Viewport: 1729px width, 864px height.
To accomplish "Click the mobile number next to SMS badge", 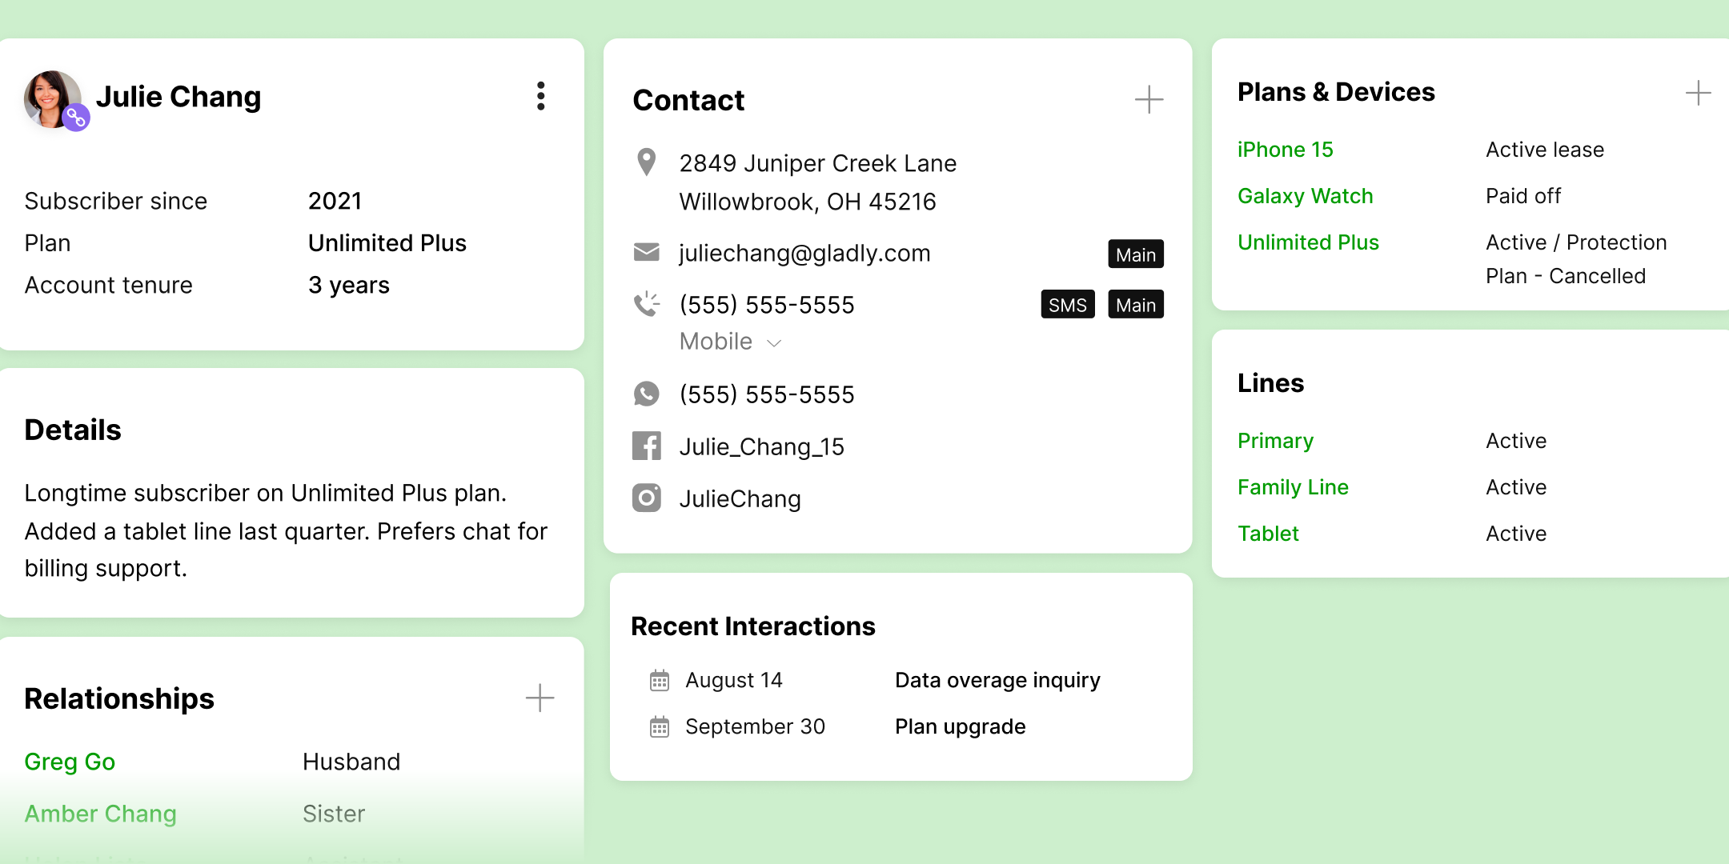I will pos(767,305).
